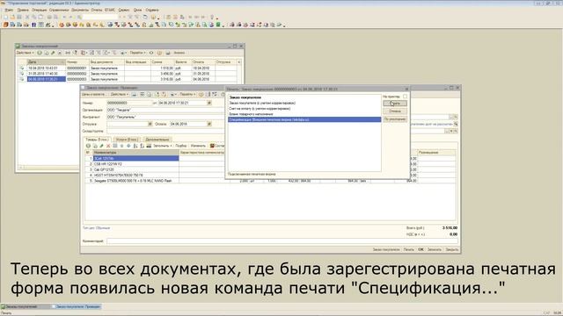Image resolution: width=563 pixels, height=316 pixels.
Task: Open calendar picker for 'Оплата' field
Action: [209, 124]
